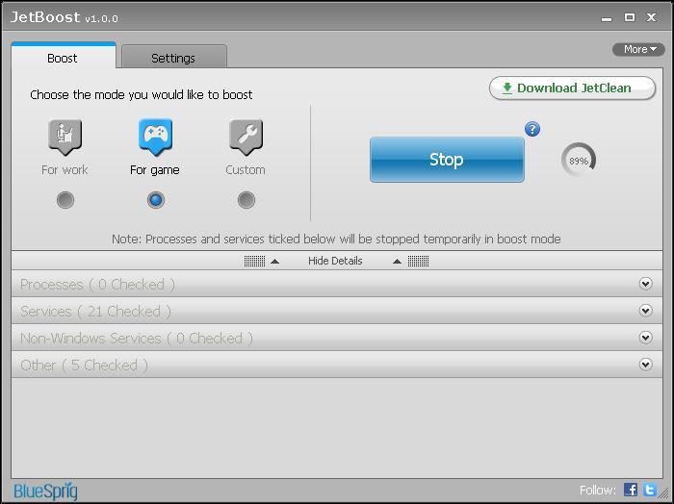Select the For work radio button
This screenshot has height=504, width=674.
tap(65, 200)
